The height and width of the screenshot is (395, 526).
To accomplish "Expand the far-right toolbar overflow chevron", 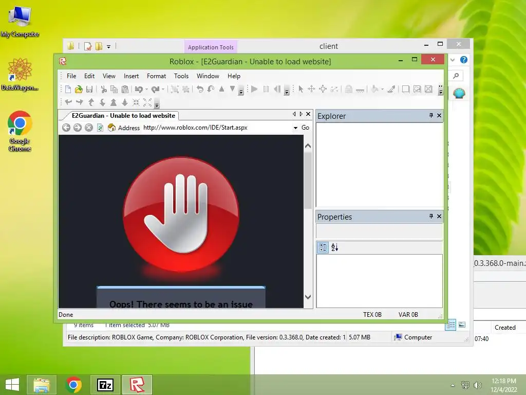I will [441, 89].
